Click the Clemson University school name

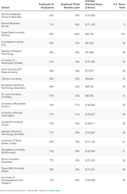click(11, 79)
